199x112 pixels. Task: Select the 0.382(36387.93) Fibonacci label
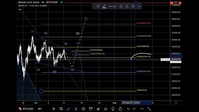pyautogui.click(x=144, y=36)
